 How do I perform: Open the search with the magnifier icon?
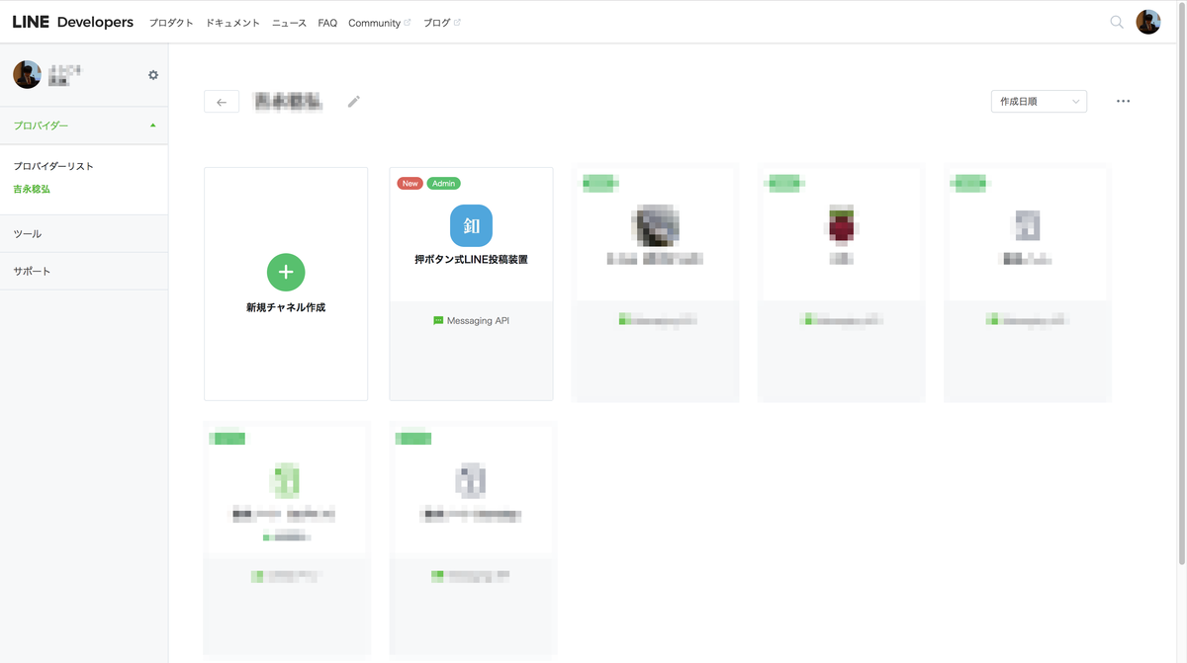pos(1116,22)
